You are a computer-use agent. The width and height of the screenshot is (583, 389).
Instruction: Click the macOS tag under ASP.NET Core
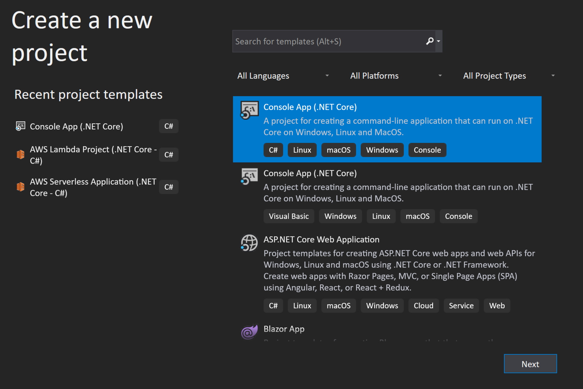338,306
